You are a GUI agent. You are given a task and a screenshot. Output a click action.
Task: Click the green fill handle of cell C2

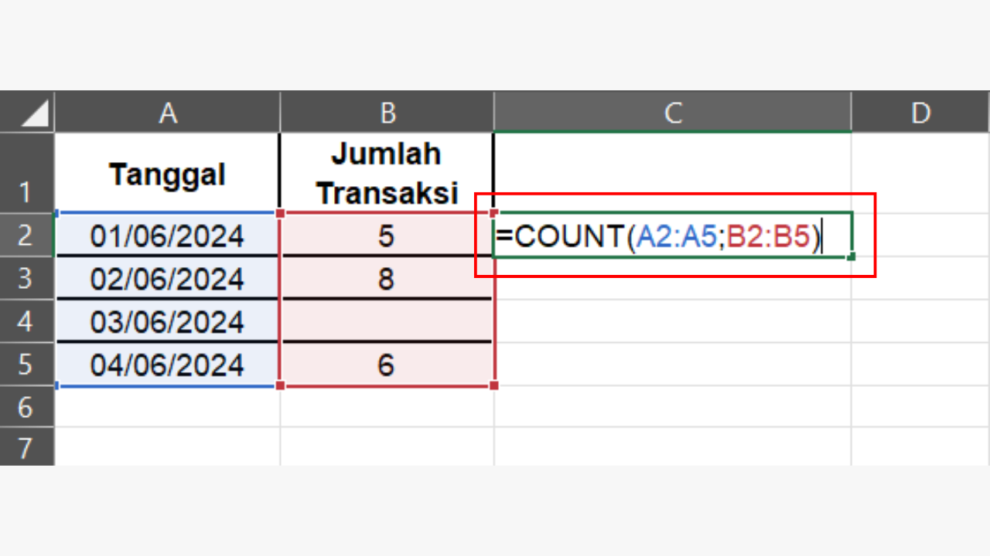click(x=851, y=257)
